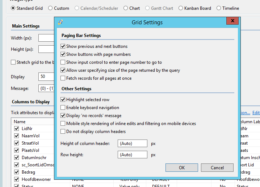
Task: Enable Fetch records for all pages at once
Action: tap(63, 78)
